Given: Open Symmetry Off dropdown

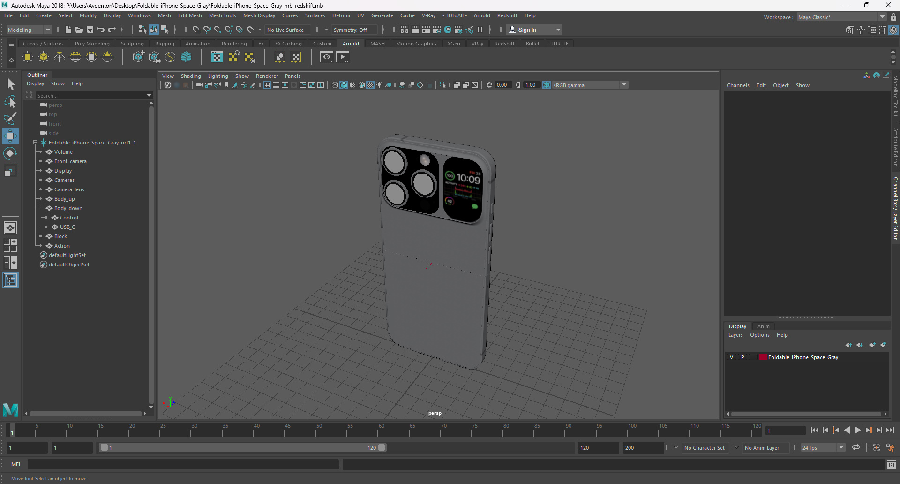Looking at the screenshot, I should point(355,30).
